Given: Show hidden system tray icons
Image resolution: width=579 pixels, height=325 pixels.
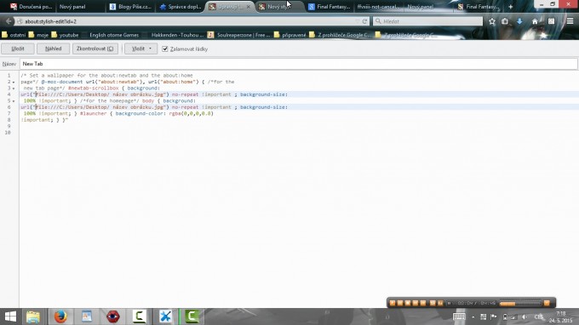Looking at the screenshot, I should click(x=473, y=316).
